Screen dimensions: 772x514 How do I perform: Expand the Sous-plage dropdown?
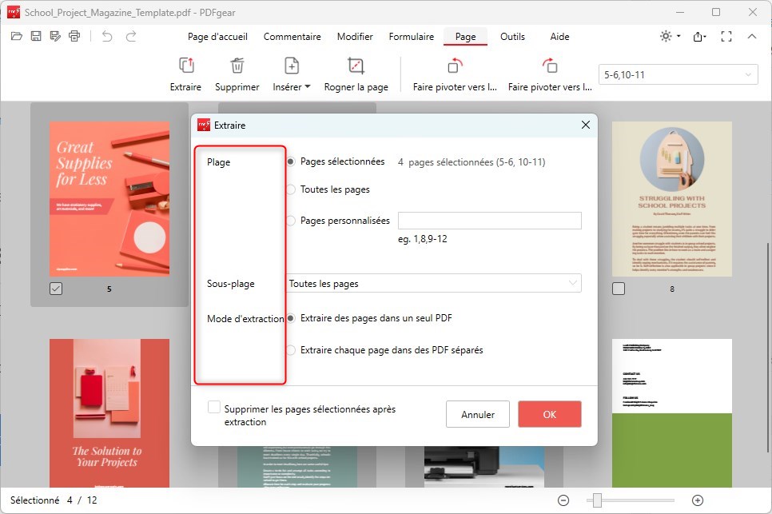(x=571, y=283)
